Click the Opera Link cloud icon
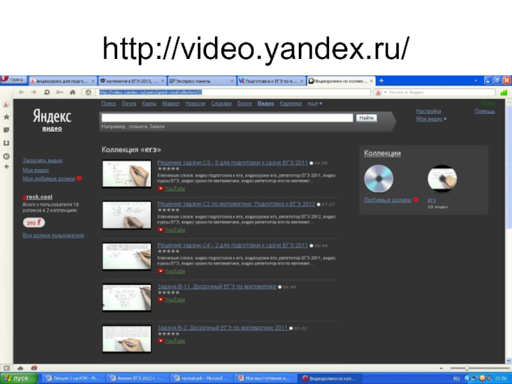 tap(20, 368)
